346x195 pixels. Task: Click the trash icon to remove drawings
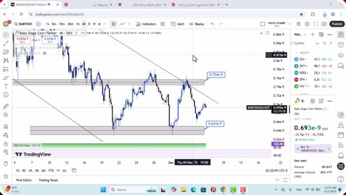click(6, 164)
